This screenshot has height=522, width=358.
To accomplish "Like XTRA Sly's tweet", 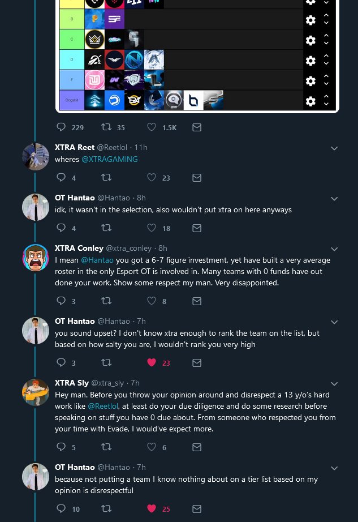I will 151,447.
